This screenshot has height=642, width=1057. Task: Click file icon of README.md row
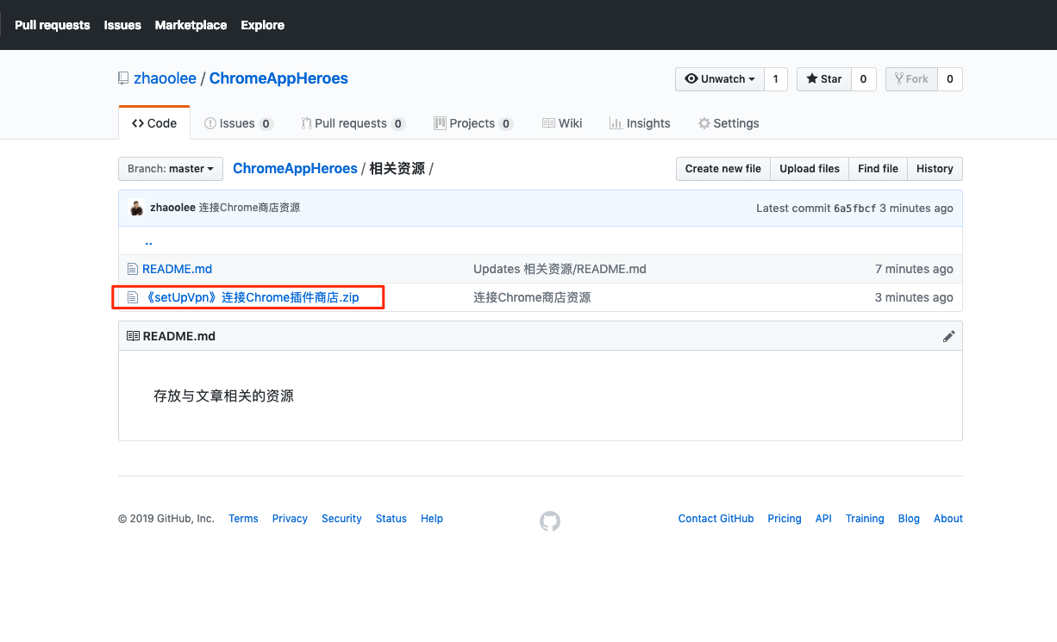pos(133,269)
